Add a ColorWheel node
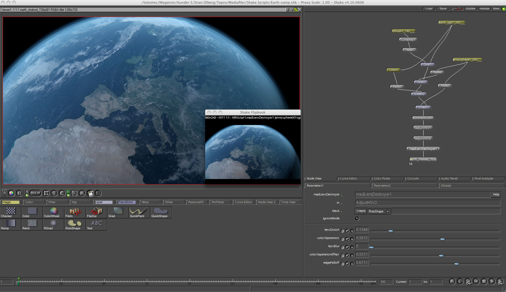Screen dimensions: 506x292 (53, 212)
